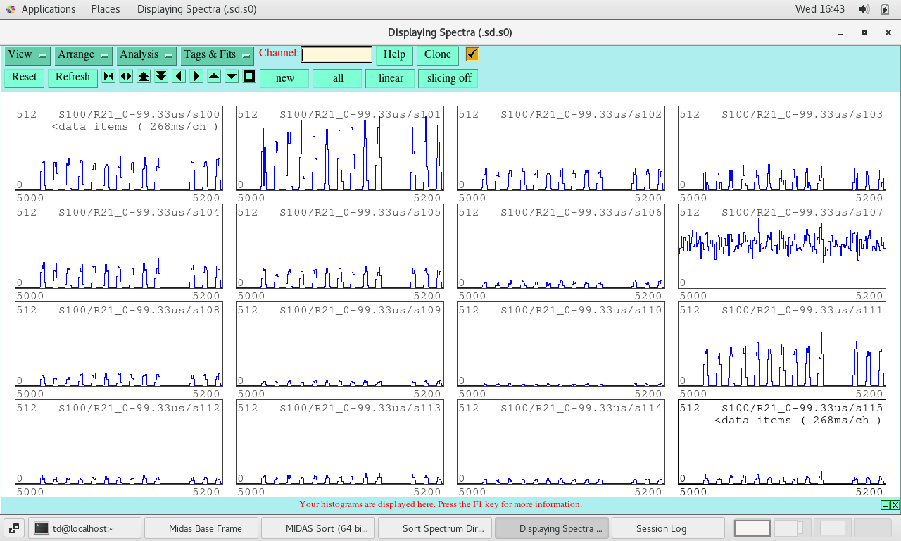The width and height of the screenshot is (901, 541).
Task: Toggle the orange checkbox beside Clone
Action: click(472, 54)
